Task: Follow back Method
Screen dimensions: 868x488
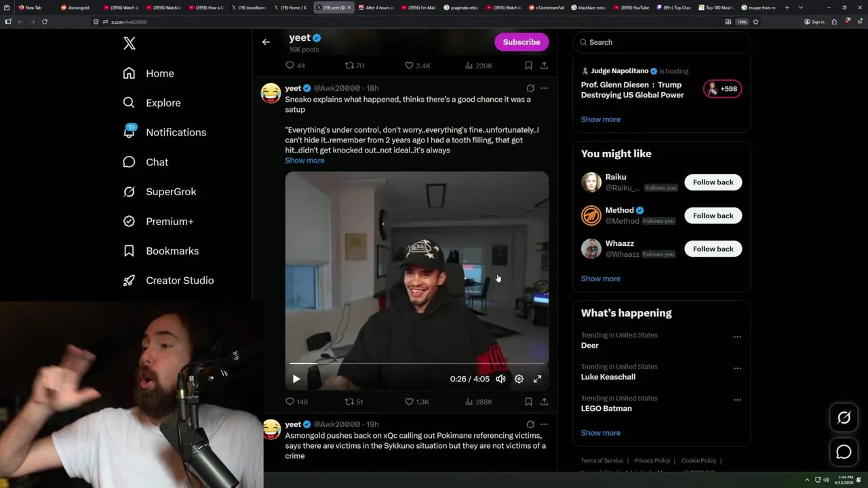Action: tap(713, 216)
